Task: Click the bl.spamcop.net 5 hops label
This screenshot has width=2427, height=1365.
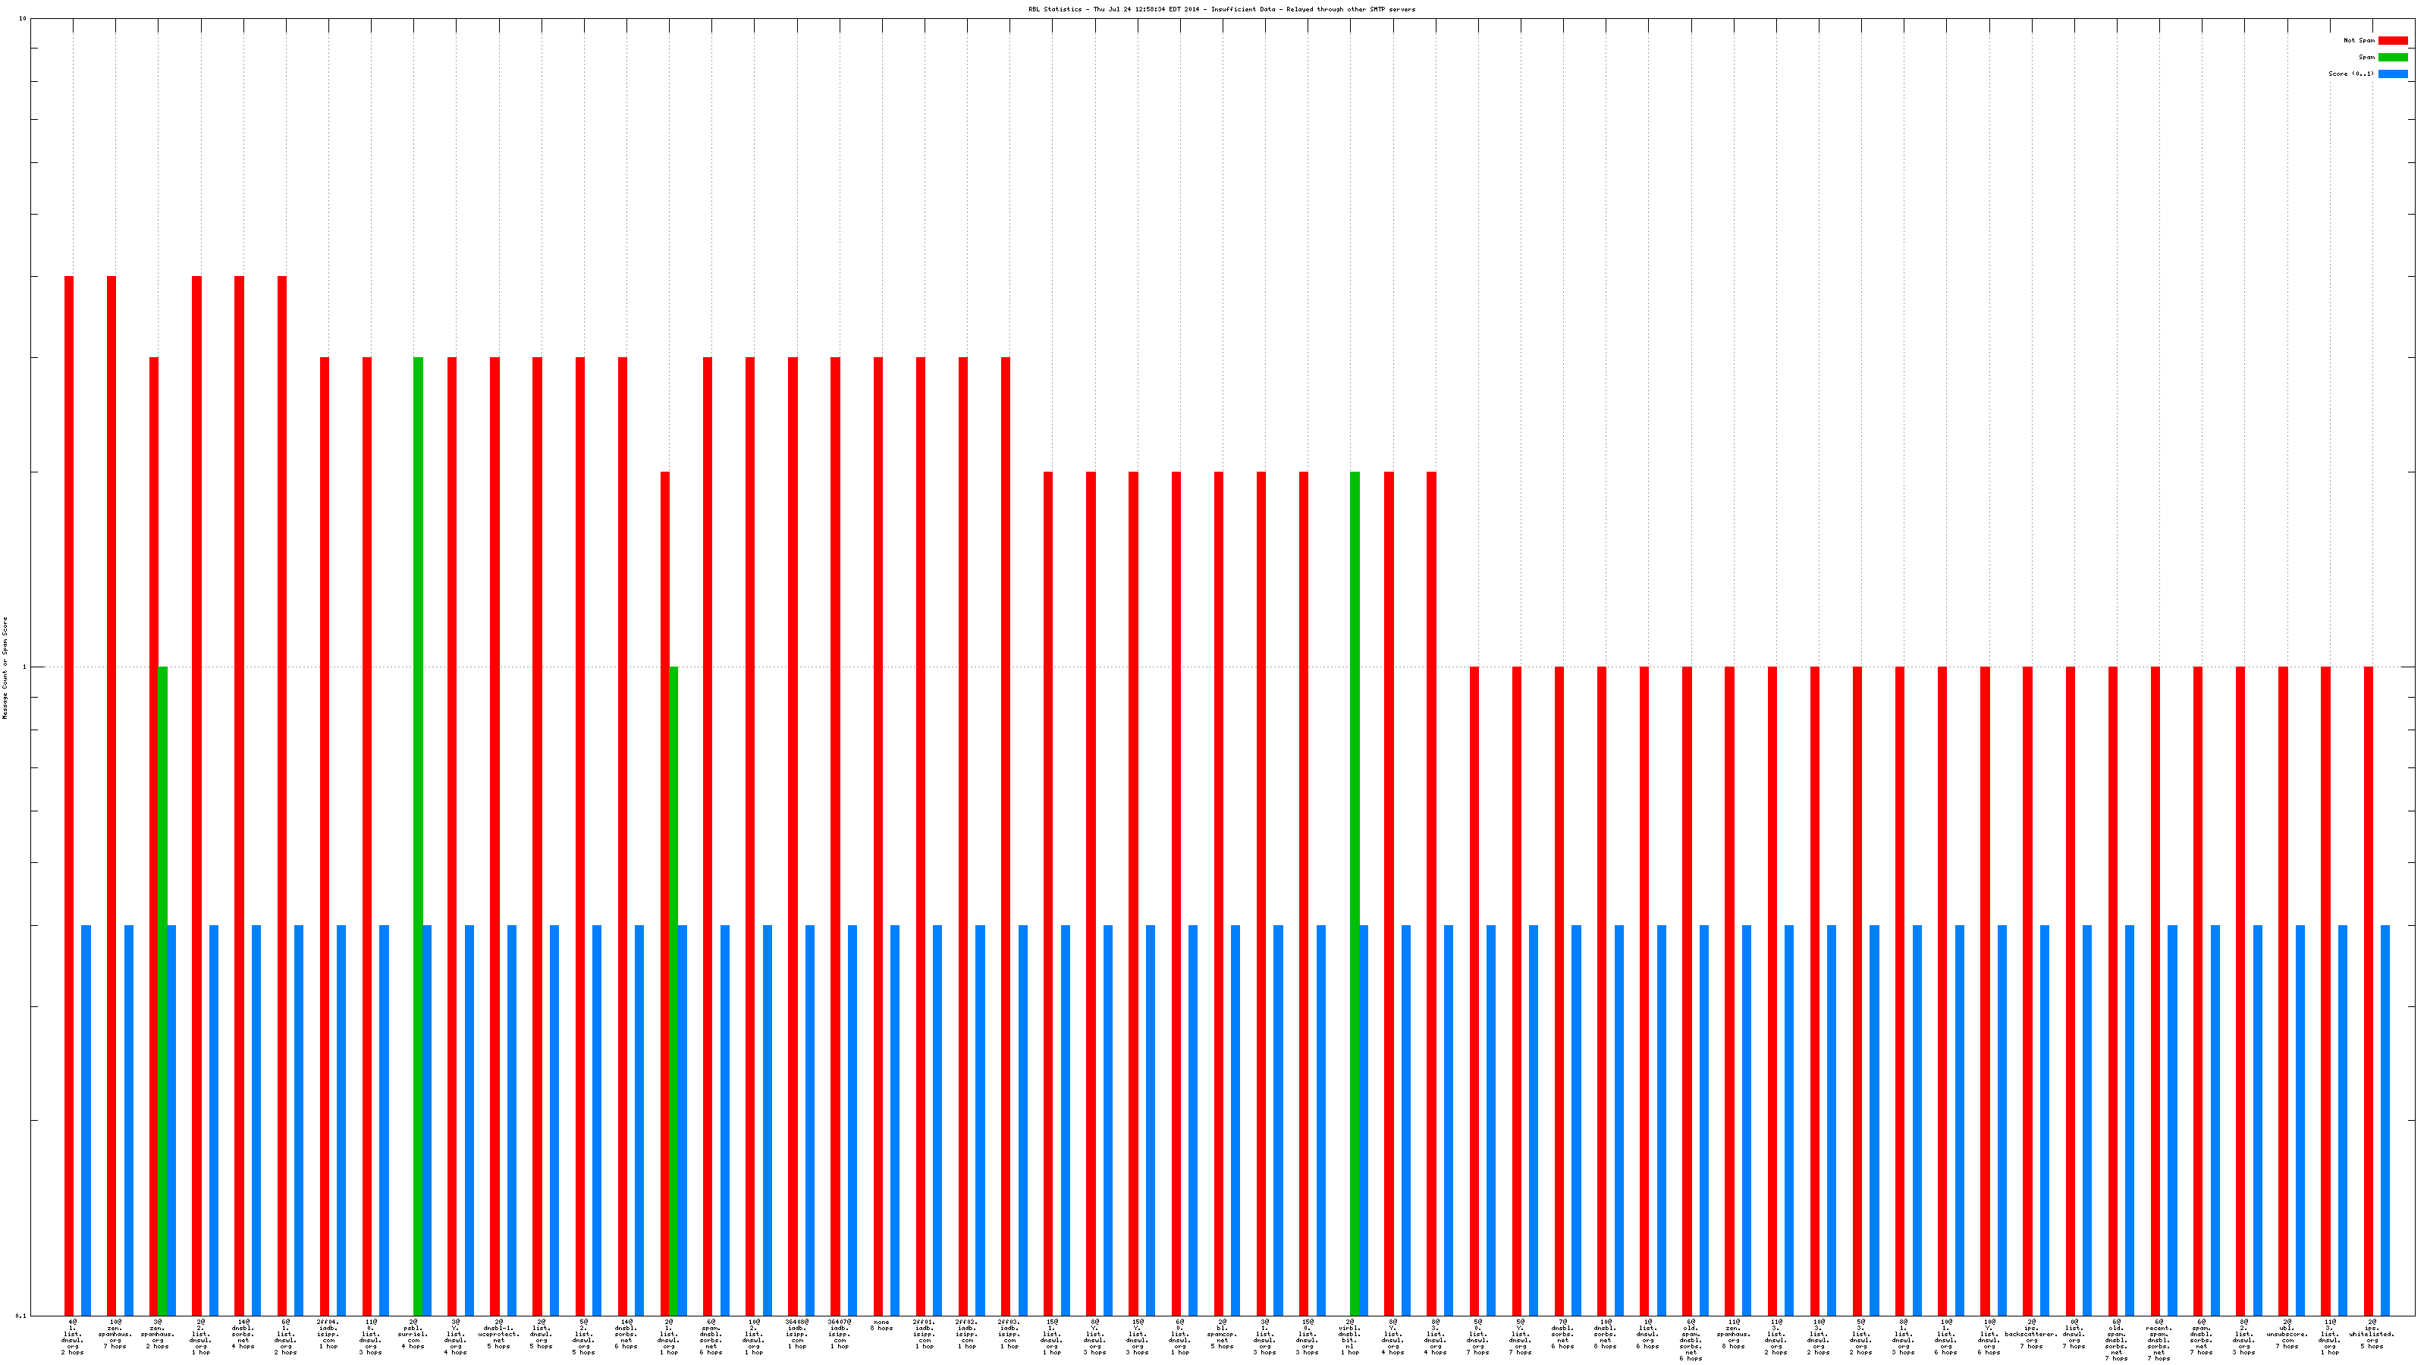Action: click(x=1221, y=1334)
